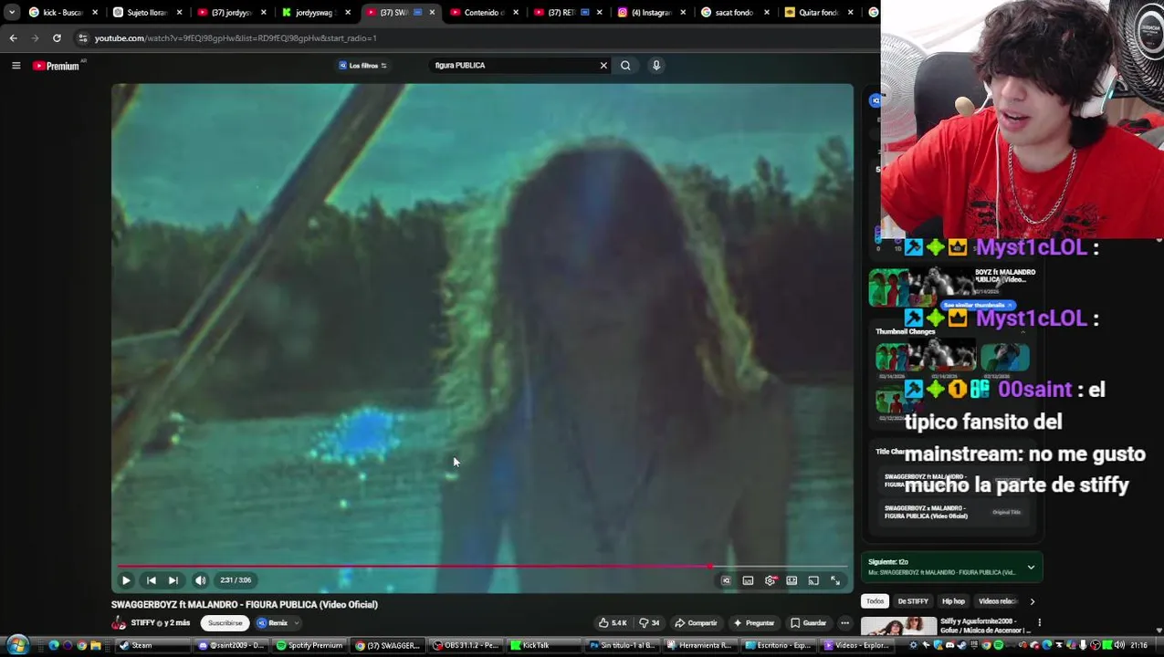Open the Windows Start orb

(17, 645)
